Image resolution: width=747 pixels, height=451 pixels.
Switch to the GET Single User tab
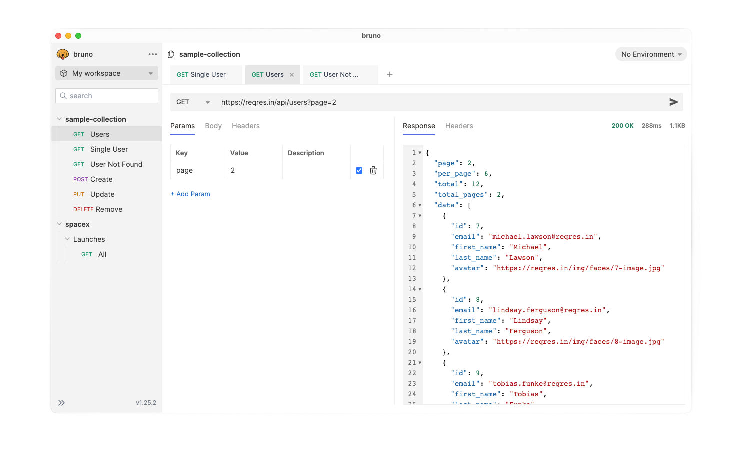click(x=206, y=75)
